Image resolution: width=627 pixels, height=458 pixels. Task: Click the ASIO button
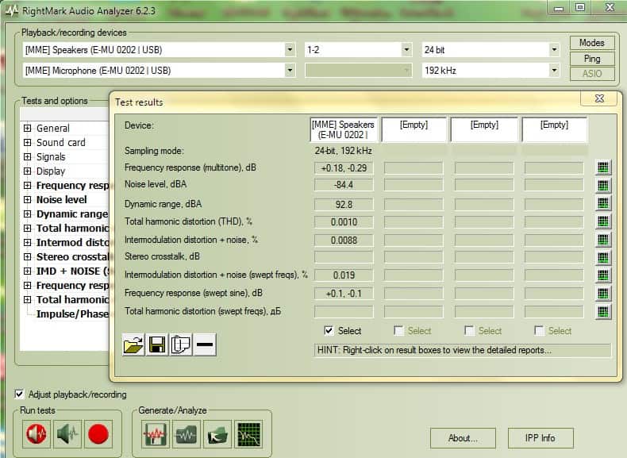click(592, 74)
